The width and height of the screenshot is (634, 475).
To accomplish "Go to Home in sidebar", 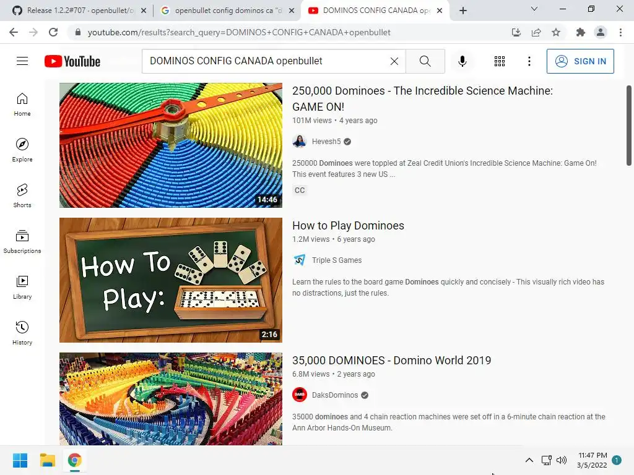I will pyautogui.click(x=22, y=105).
